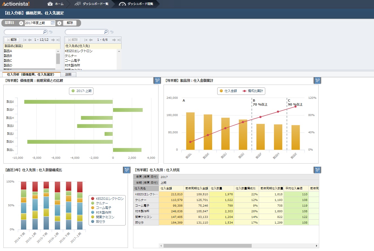The image size is (374, 251).
Task: Toggle the 仕入金額 legend series
Action: pyautogui.click(x=228, y=91)
